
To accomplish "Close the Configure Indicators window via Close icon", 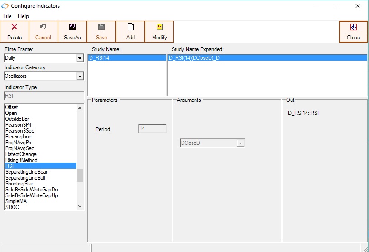I will pyautogui.click(x=353, y=28).
